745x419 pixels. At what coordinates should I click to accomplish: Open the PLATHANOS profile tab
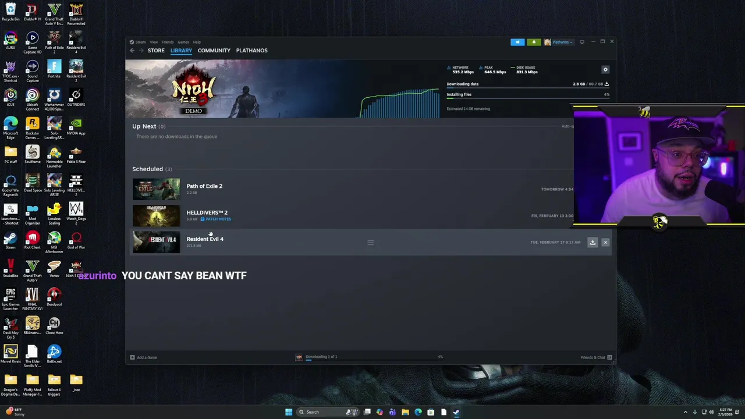pos(251,51)
